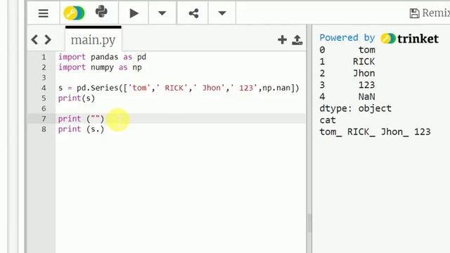Expand the run options dropdown arrow
450x253 pixels.
pyautogui.click(x=162, y=13)
